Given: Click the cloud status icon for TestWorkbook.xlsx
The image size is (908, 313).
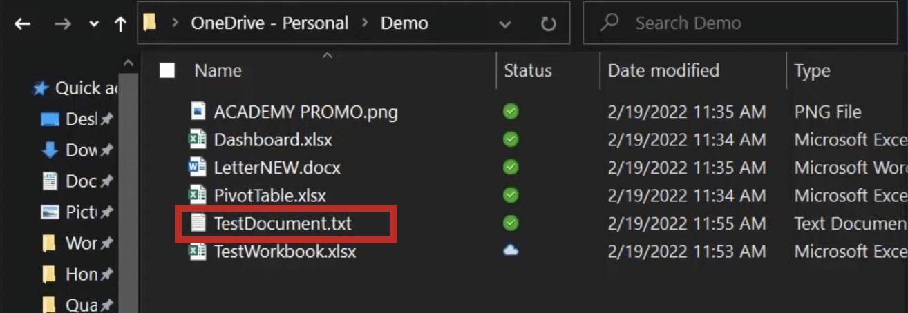Looking at the screenshot, I should point(511,251).
